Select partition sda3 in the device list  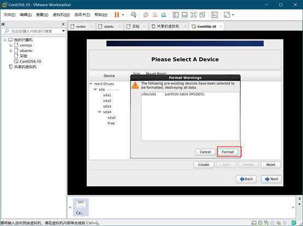tap(107, 106)
